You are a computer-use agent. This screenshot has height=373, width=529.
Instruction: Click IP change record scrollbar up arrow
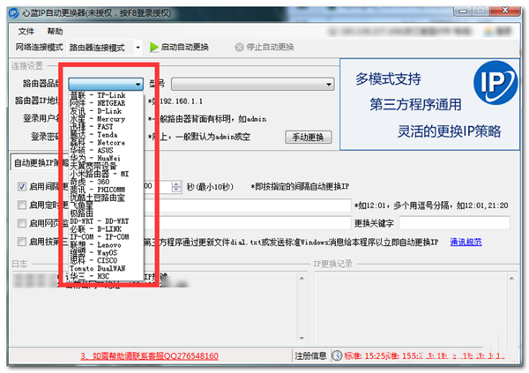[511, 279]
